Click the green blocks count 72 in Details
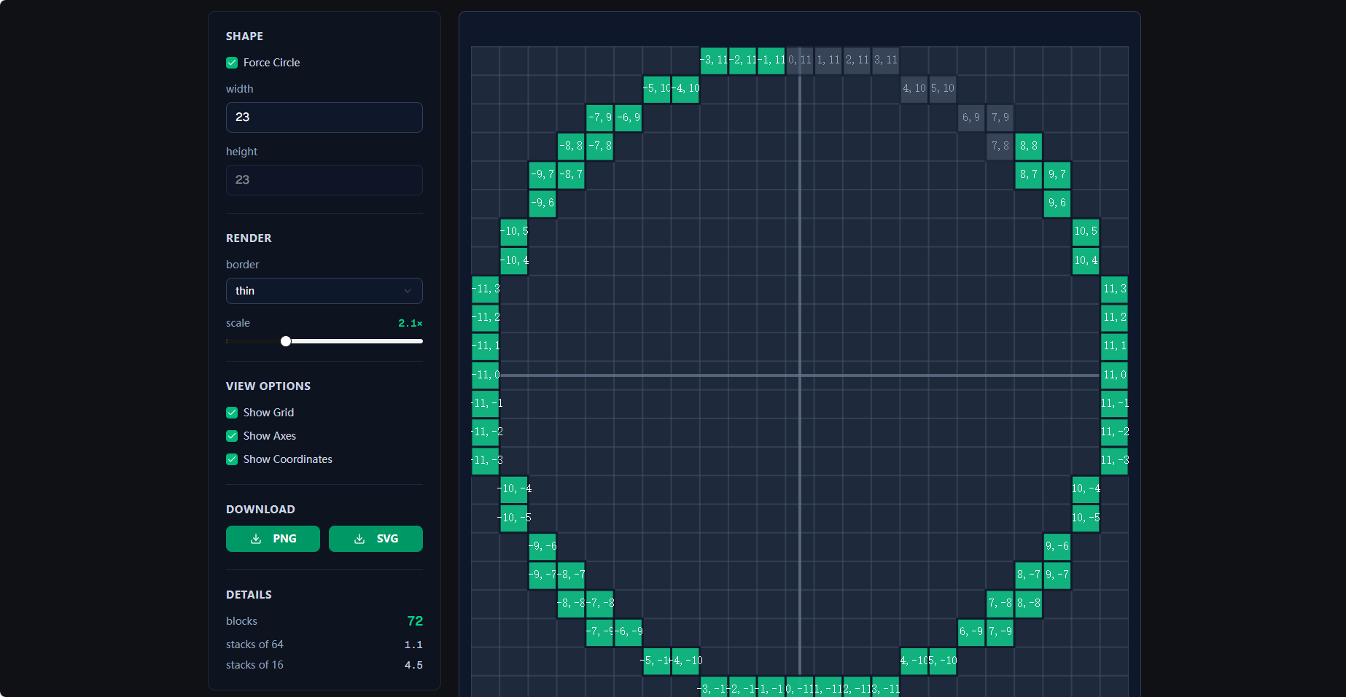This screenshot has height=697, width=1346. (415, 621)
